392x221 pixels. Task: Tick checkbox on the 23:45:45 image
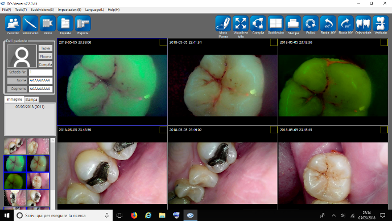pyautogui.click(x=384, y=130)
